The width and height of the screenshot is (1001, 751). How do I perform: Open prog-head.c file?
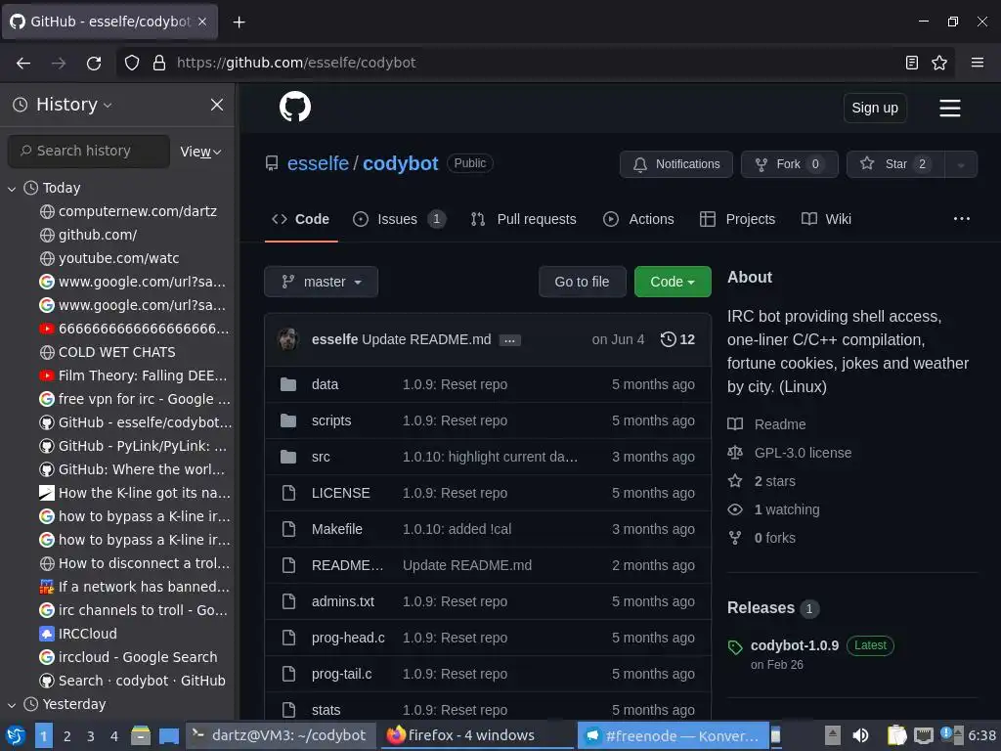click(348, 638)
